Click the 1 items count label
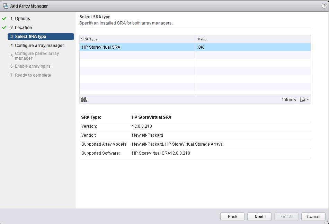This screenshot has width=329, height=224. click(x=288, y=100)
